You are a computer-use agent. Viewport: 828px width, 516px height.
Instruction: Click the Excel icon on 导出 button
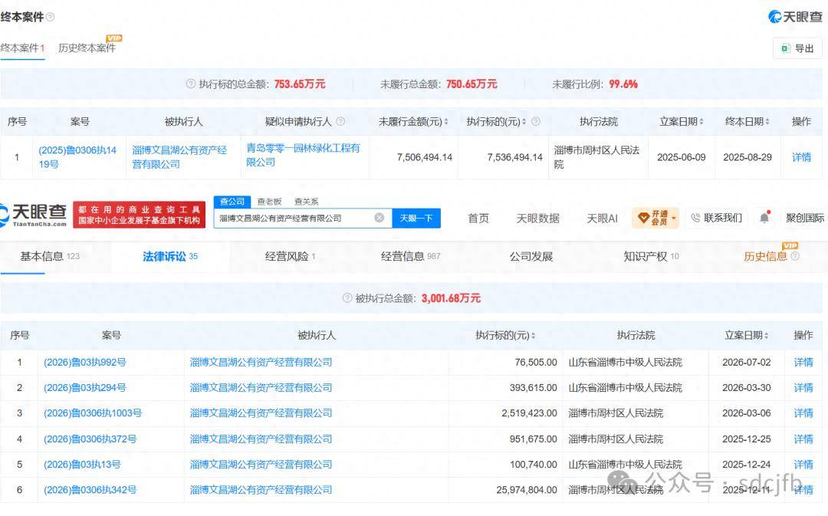point(786,48)
